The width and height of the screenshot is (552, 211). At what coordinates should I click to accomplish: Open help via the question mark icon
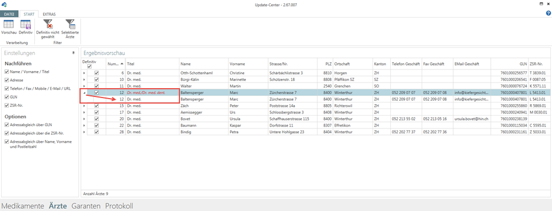(548, 13)
